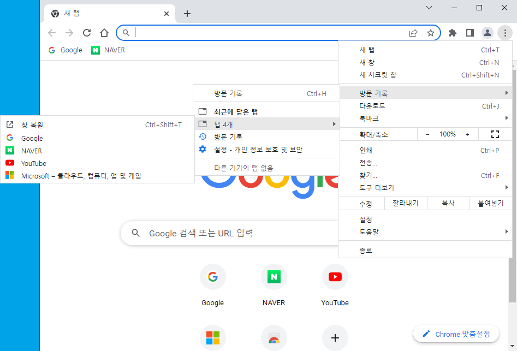Click the gear icon beside 설정 entry
517x351 pixels.
(203, 149)
